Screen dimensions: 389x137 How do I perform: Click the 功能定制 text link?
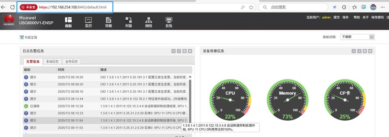click(x=31, y=37)
